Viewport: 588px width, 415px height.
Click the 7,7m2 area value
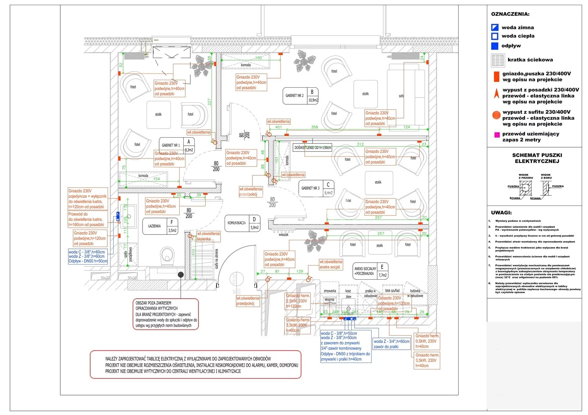pos(382,275)
